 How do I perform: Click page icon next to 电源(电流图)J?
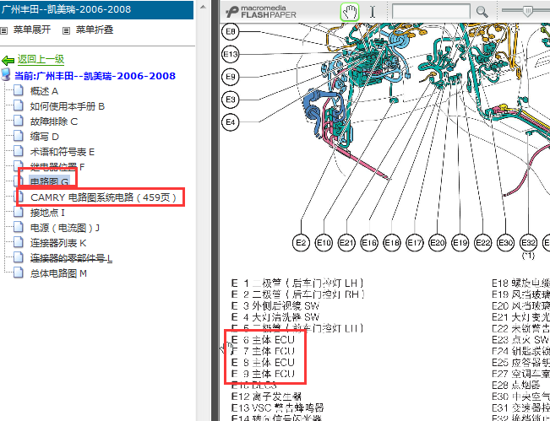point(19,227)
